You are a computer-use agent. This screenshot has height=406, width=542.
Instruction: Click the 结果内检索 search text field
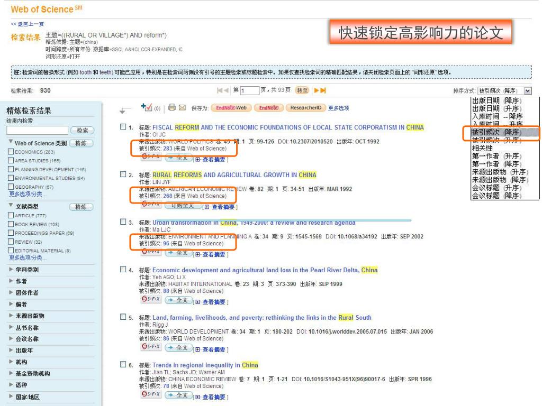coord(38,130)
